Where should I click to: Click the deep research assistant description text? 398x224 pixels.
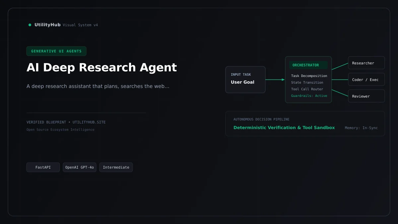98,86
